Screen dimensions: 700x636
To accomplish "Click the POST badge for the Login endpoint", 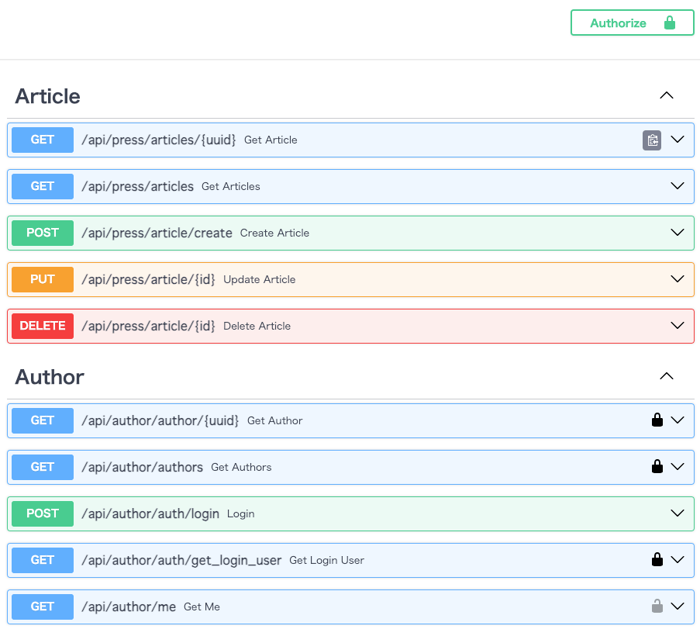I will point(43,513).
